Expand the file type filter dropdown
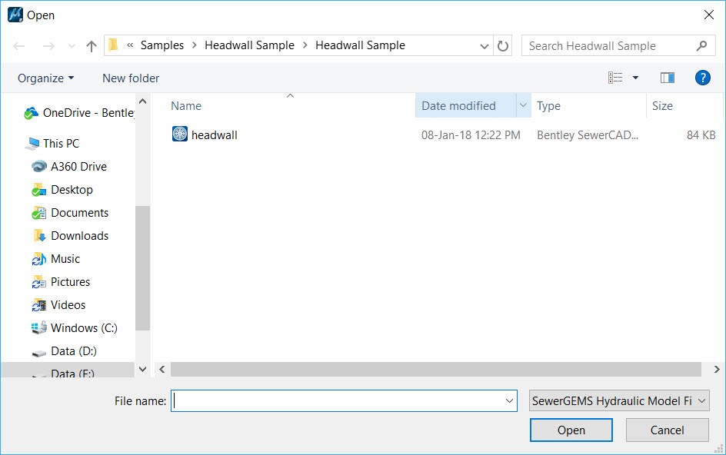This screenshot has width=726, height=455. (619, 401)
